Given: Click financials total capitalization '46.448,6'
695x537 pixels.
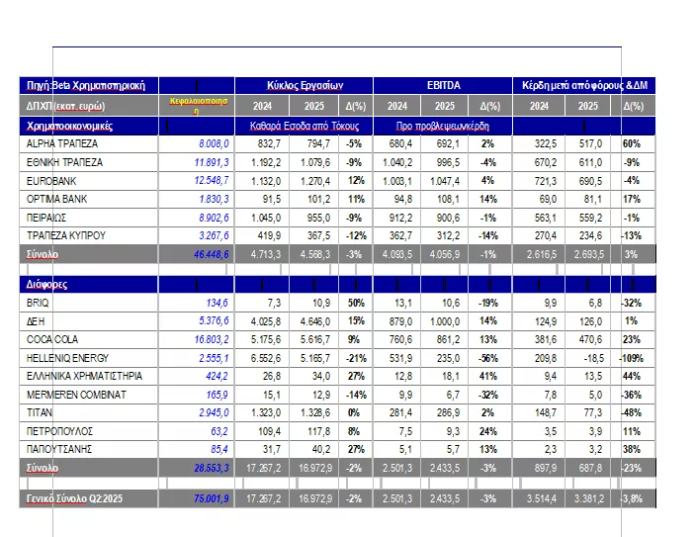Looking at the screenshot, I should coord(212,254).
